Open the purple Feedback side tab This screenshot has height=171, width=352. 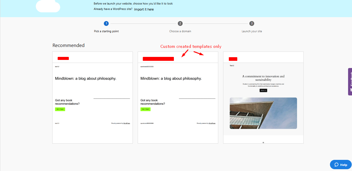tap(350, 82)
